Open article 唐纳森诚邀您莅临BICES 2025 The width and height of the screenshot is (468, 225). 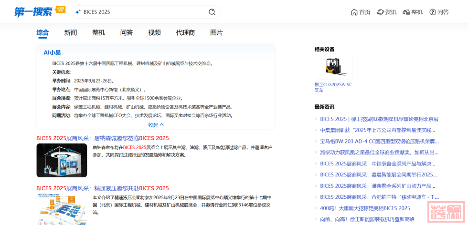tap(103, 138)
